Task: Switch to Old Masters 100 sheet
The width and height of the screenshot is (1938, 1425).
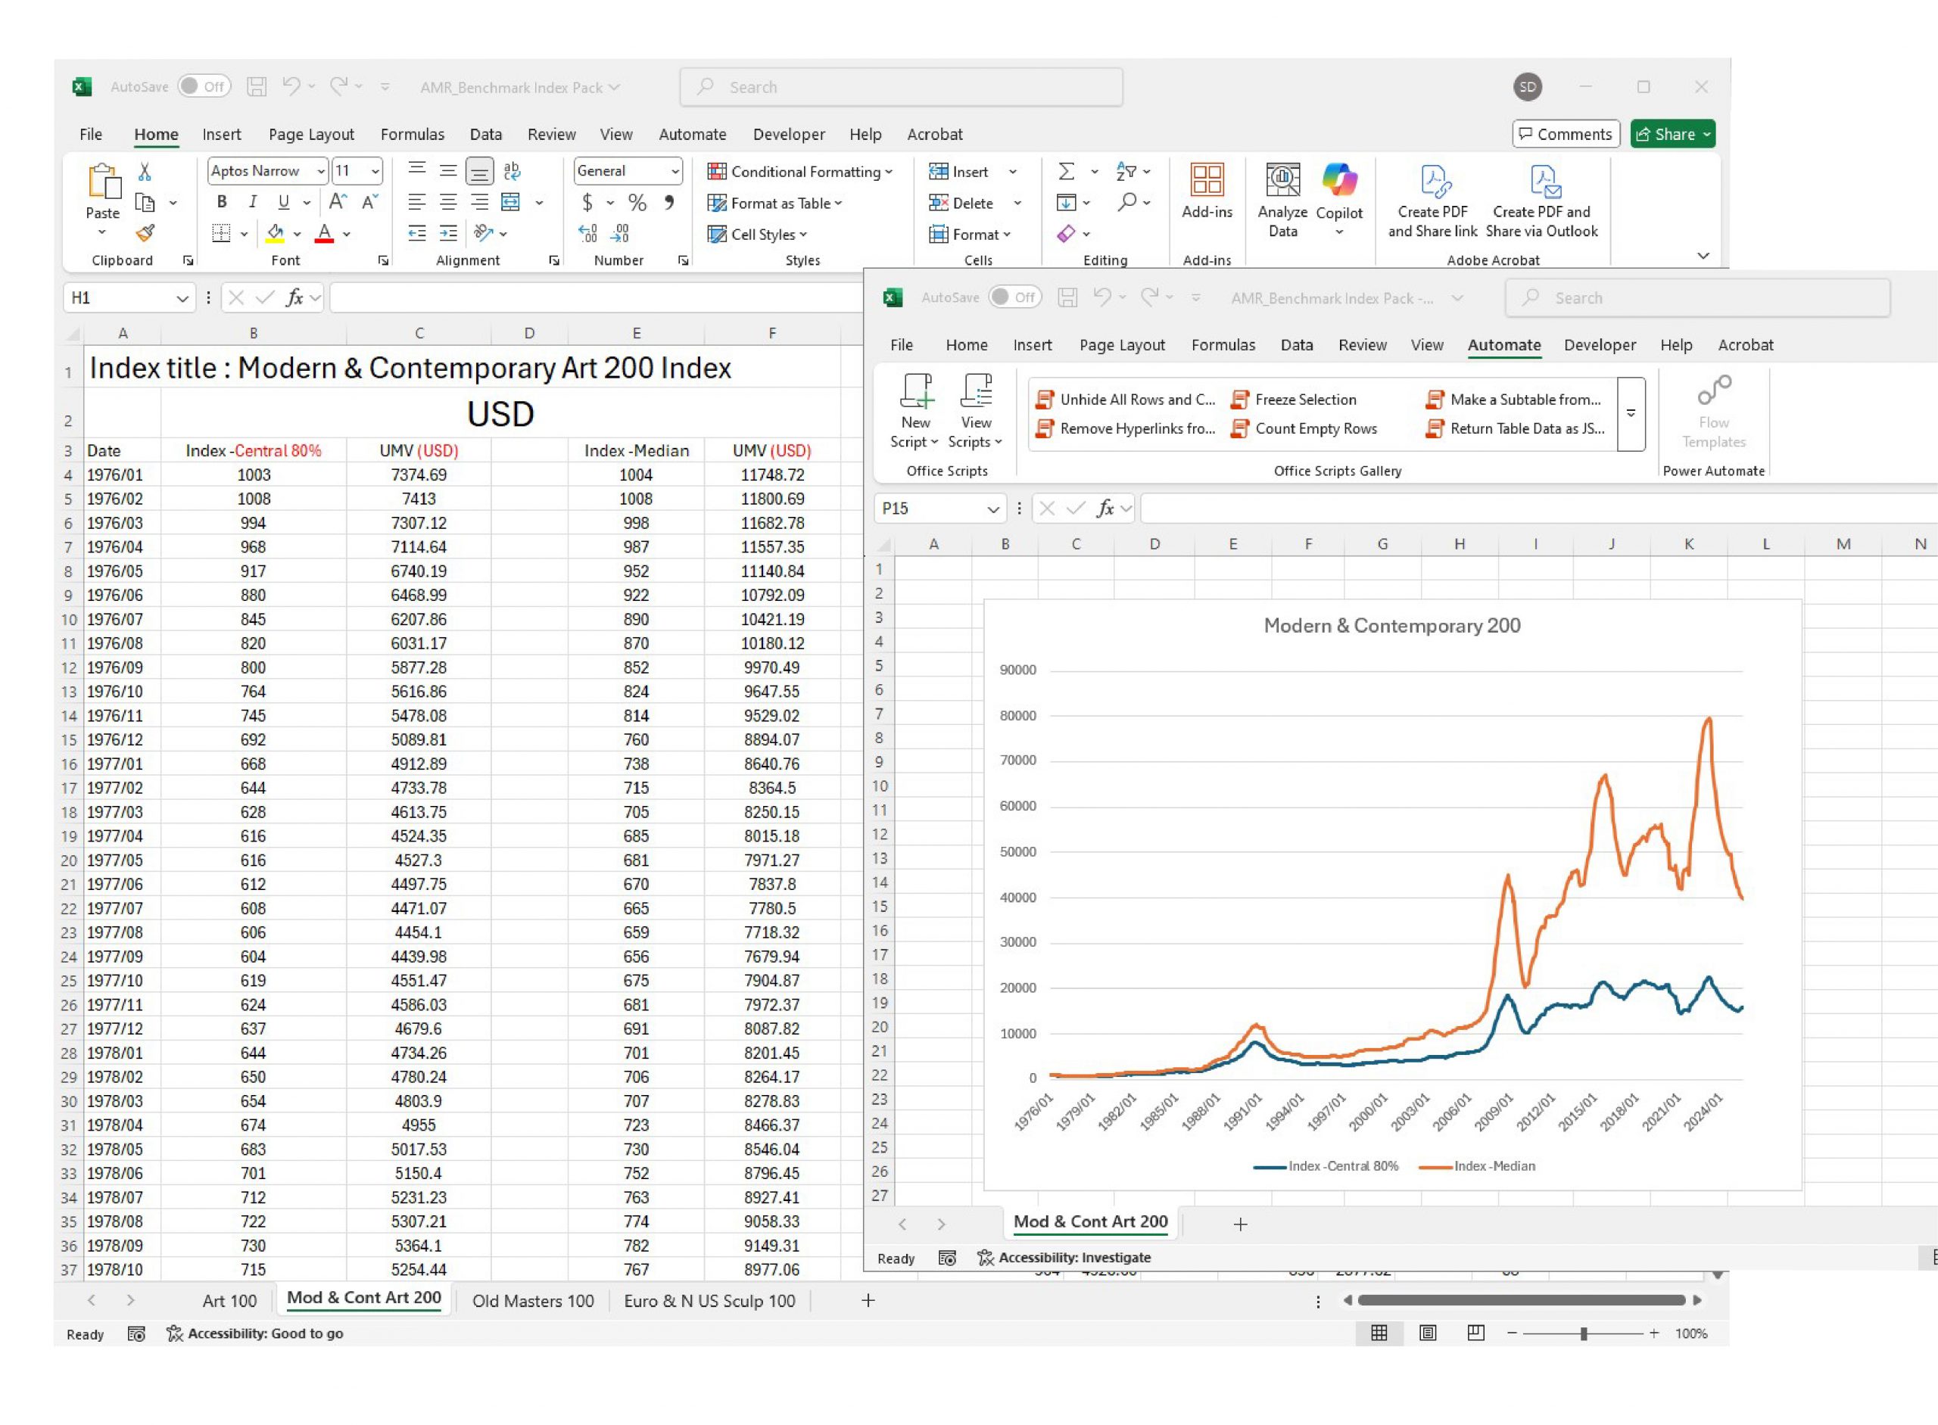Action: tap(532, 1300)
